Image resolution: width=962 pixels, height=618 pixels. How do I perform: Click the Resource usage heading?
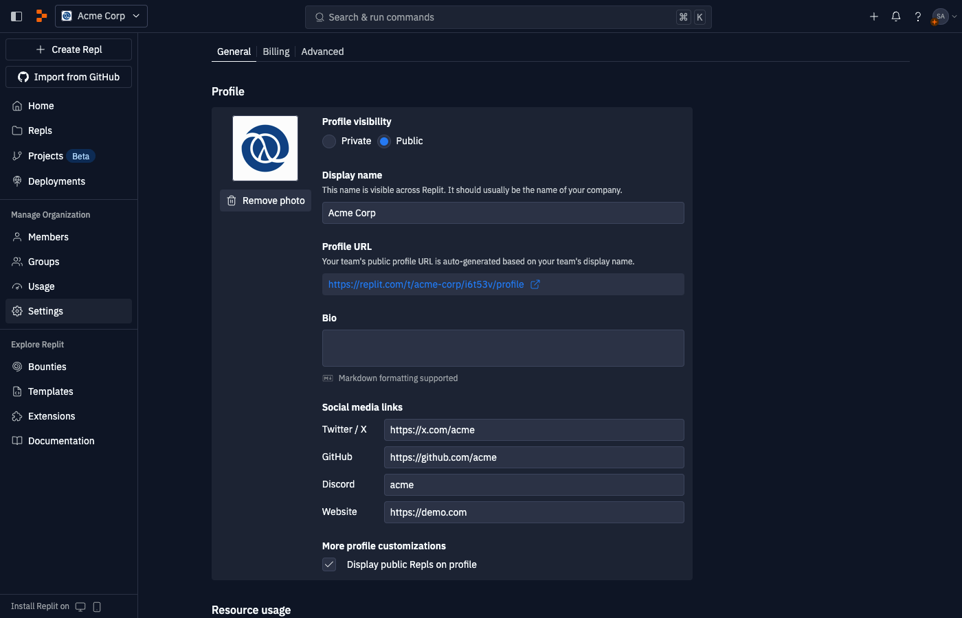pyautogui.click(x=251, y=610)
